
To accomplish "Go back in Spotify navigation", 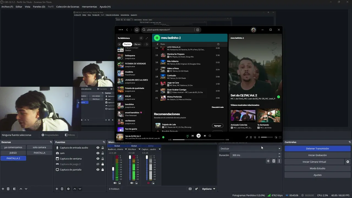I will 127,30.
